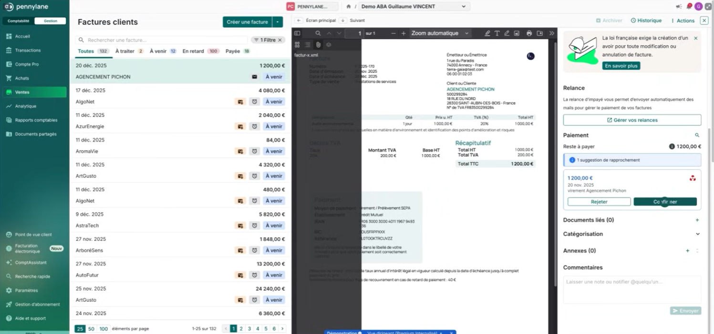Print the invoice from the PDF toolbar
714x334 pixels.
529,33
